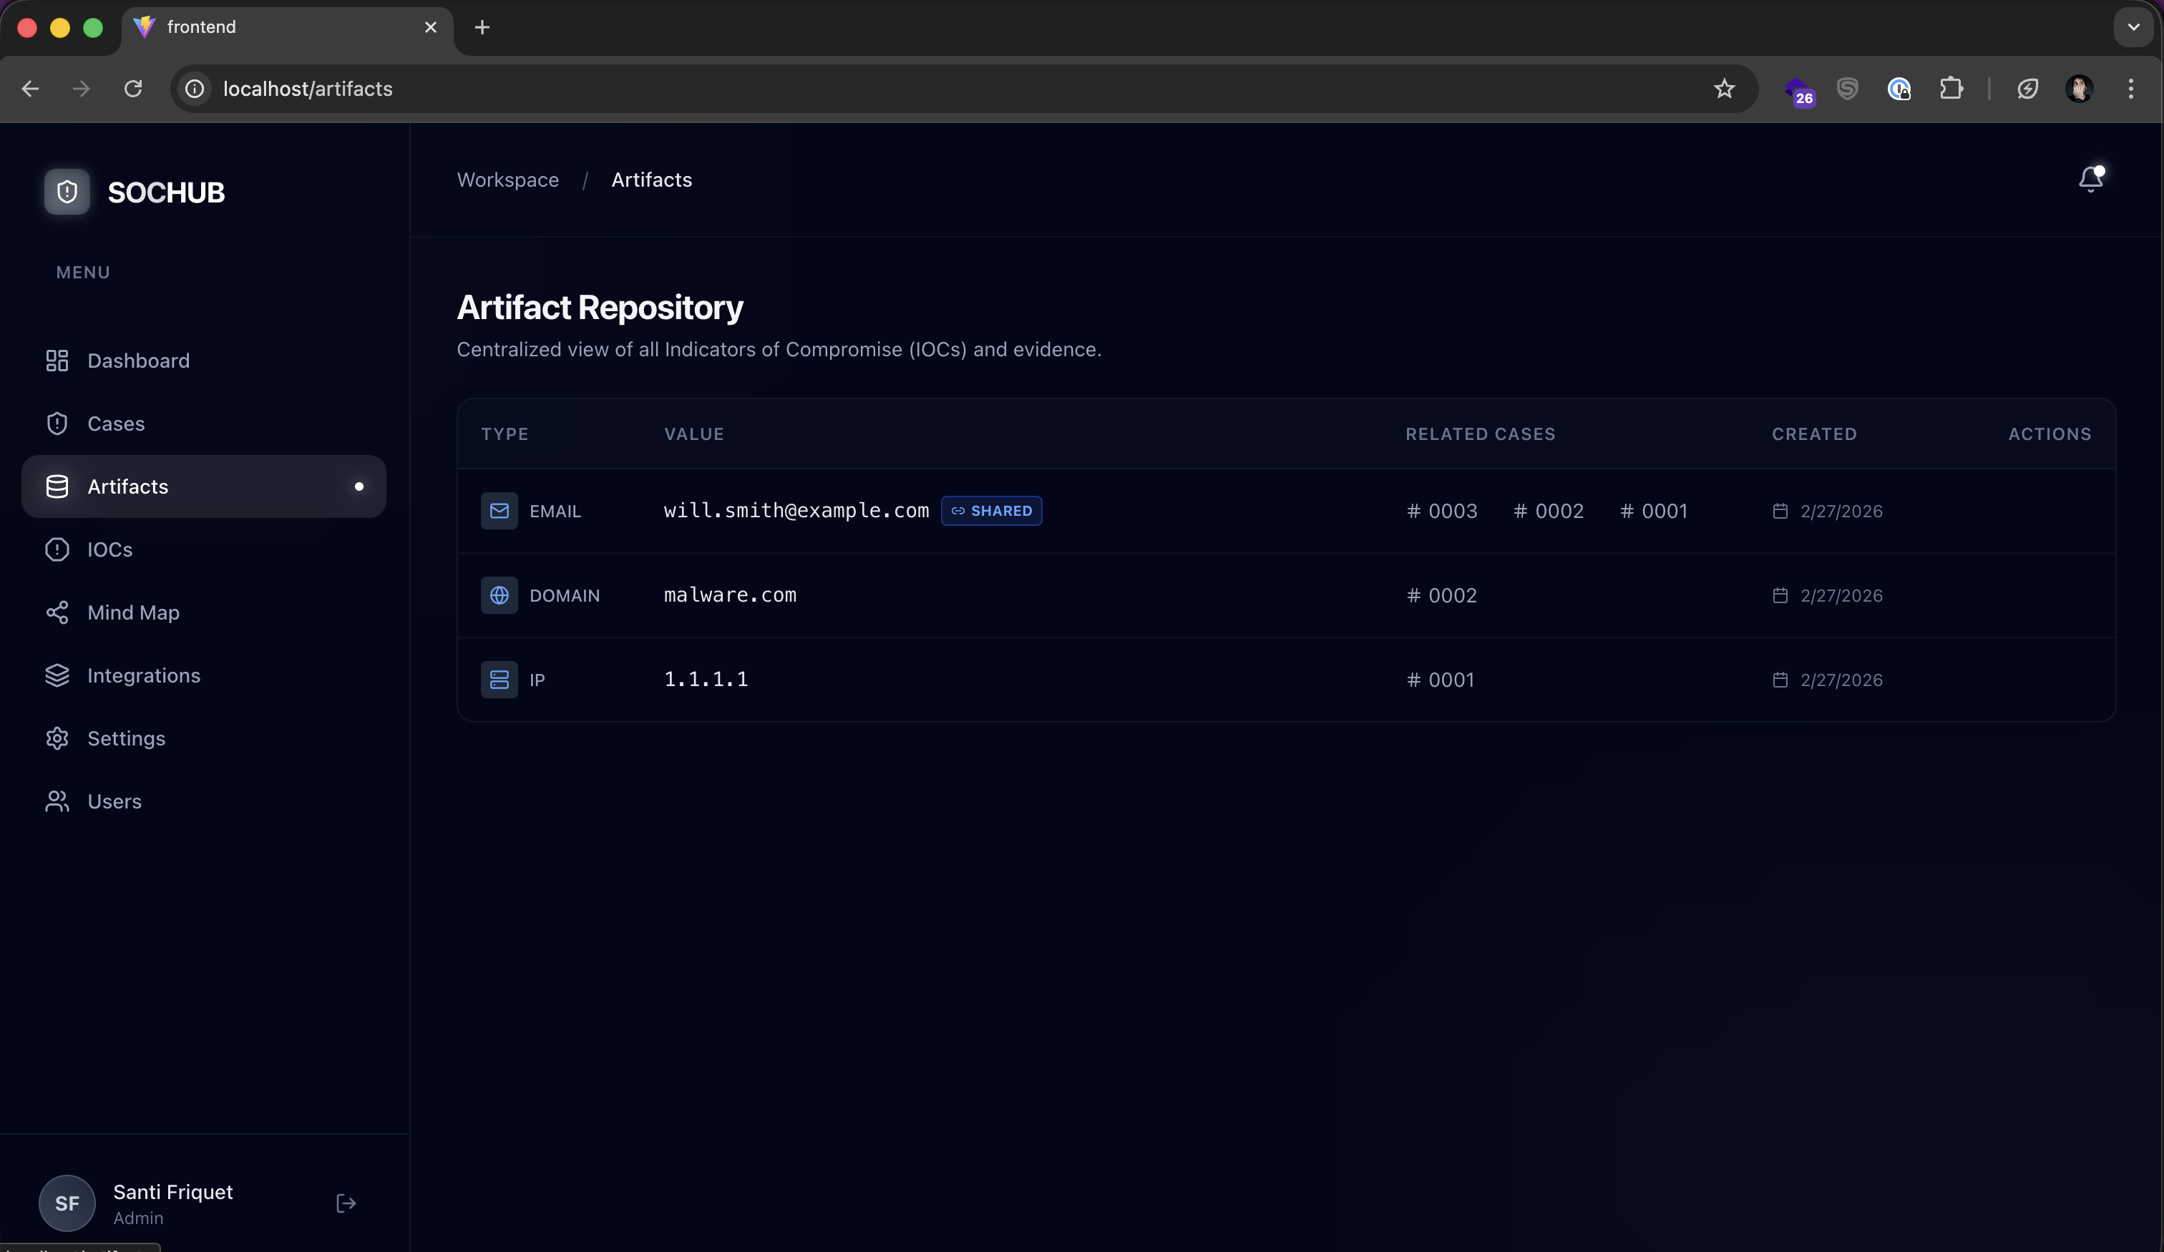Viewport: 2164px width, 1252px height.
Task: Bookmark this page with the star icon
Action: click(1725, 89)
